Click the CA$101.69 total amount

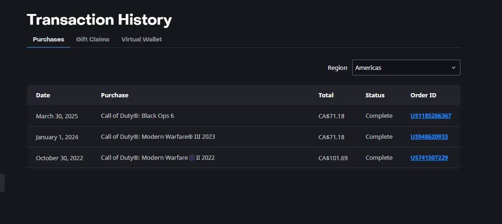[333, 158]
